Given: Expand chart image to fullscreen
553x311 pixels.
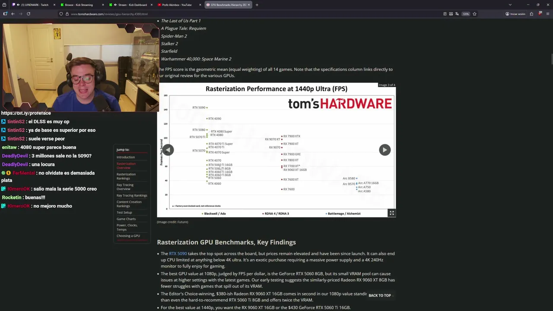Looking at the screenshot, I should tap(391, 213).
